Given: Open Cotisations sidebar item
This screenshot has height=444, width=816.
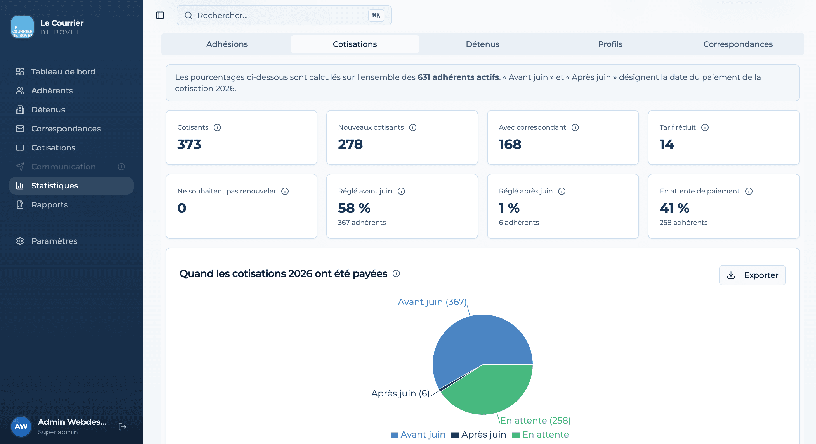Looking at the screenshot, I should coord(71,148).
